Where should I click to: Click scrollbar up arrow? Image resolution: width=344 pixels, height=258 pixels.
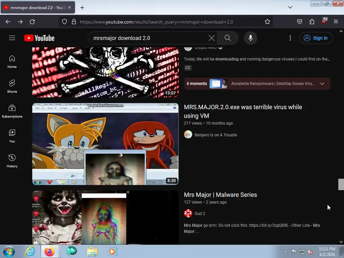[x=341, y=31]
